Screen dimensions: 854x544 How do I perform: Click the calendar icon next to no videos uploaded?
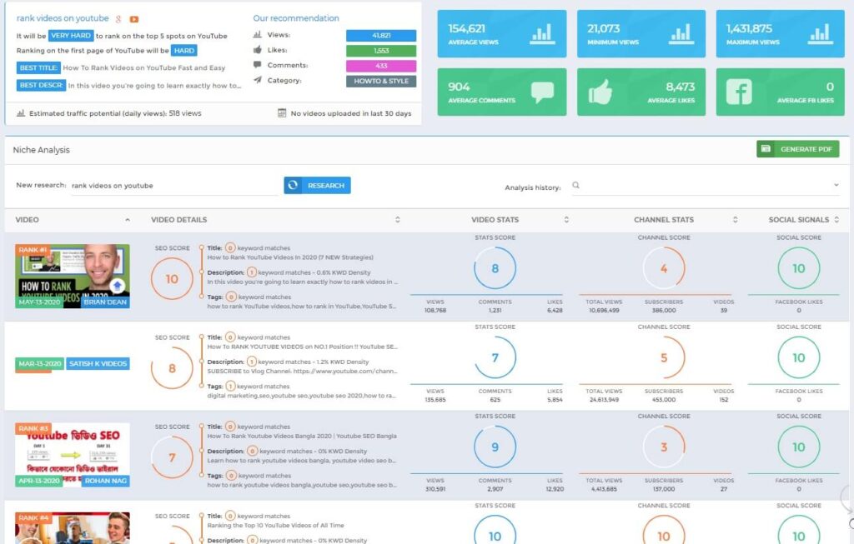click(282, 113)
